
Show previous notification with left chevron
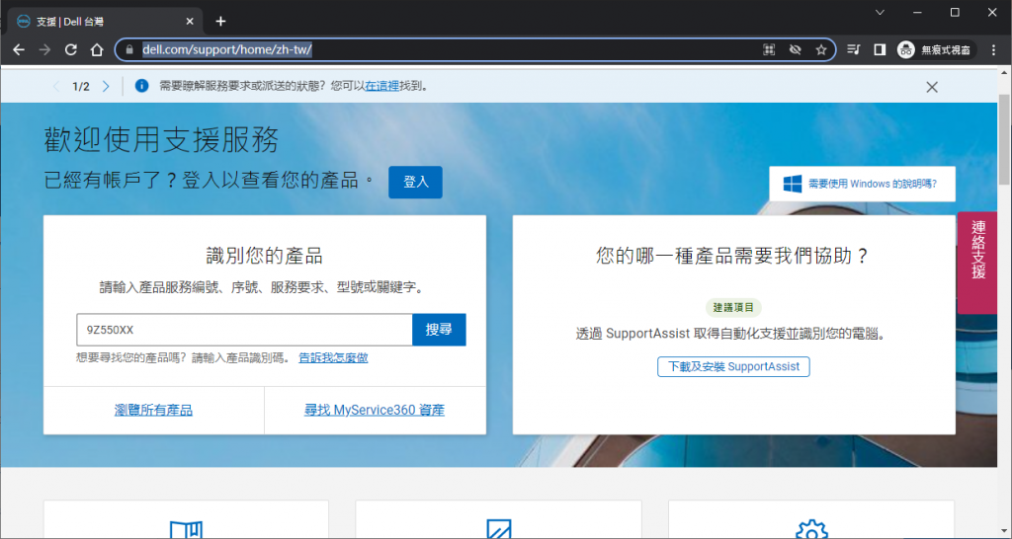pos(56,87)
